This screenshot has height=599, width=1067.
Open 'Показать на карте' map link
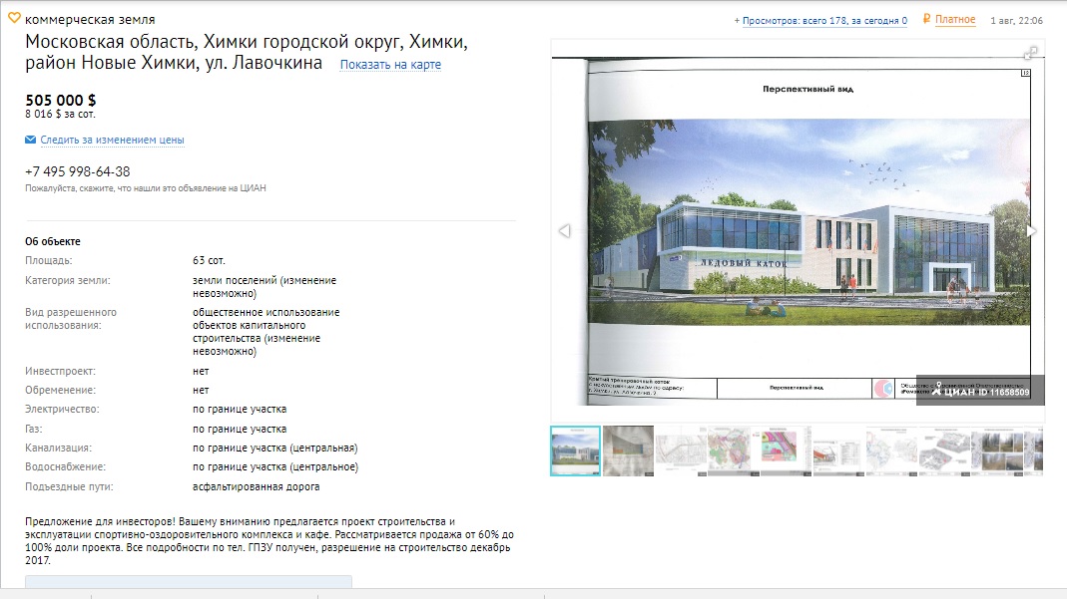tap(390, 65)
